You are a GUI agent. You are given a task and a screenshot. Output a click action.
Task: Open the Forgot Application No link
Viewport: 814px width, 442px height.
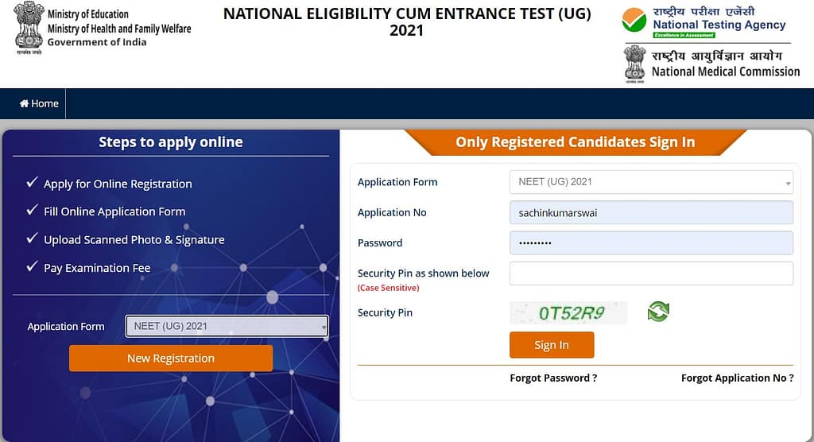pyautogui.click(x=737, y=378)
